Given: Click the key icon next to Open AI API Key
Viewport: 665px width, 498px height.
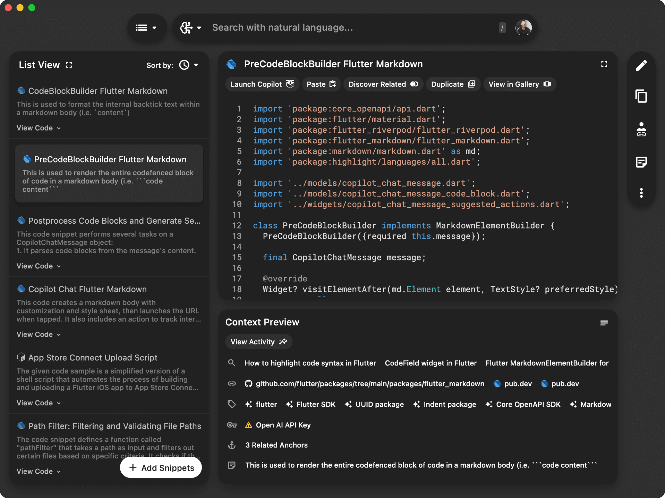Looking at the screenshot, I should coord(232,425).
